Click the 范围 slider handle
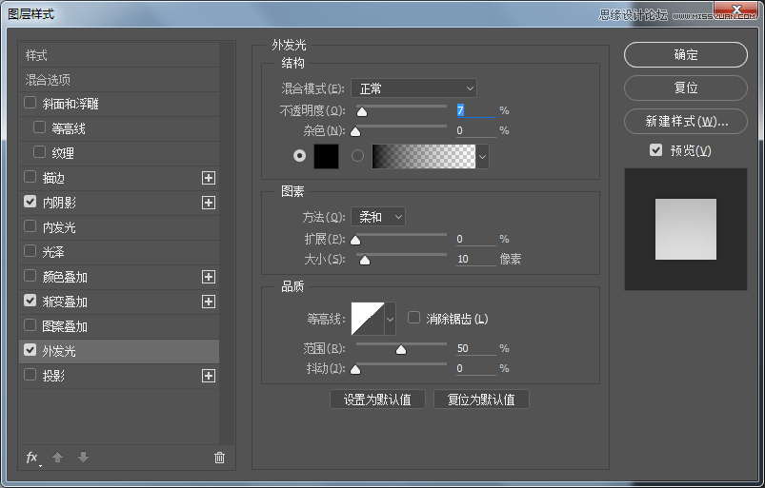 401,350
